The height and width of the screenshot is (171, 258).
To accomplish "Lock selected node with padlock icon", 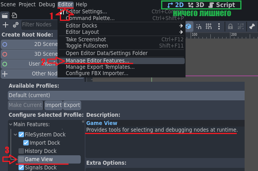I will click(230, 26).
